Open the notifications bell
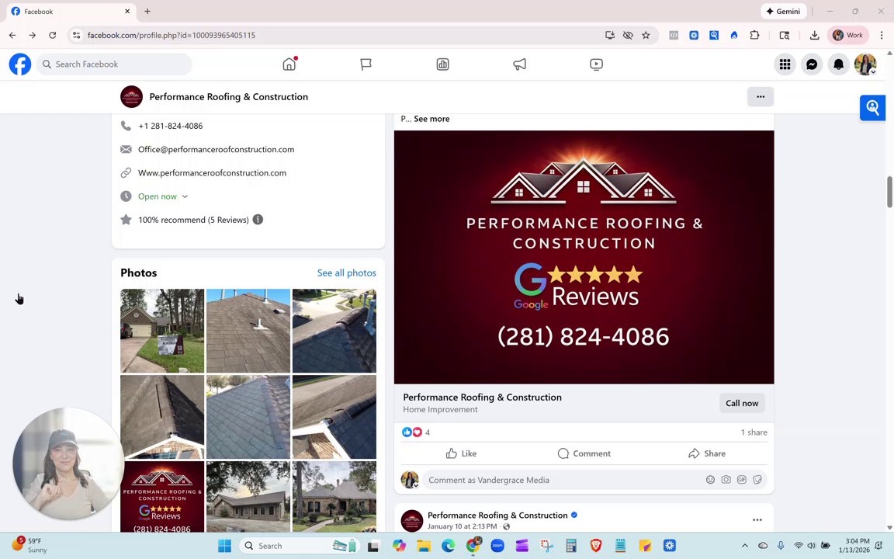 click(839, 64)
